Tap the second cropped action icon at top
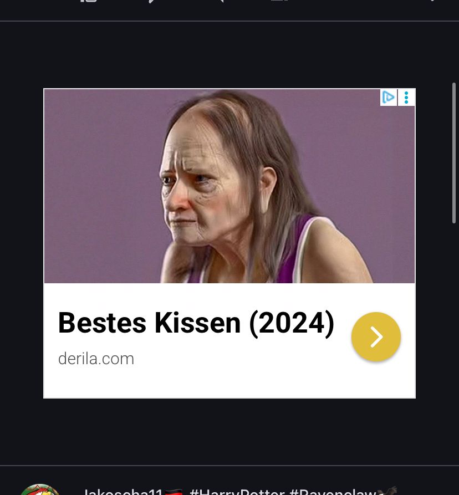Viewport: 459px width, 495px height. [152, 1]
